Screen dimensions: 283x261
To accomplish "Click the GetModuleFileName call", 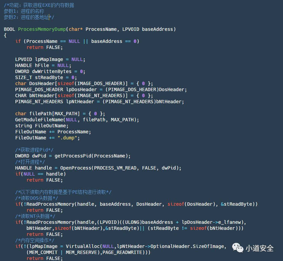I will [x=77, y=120].
